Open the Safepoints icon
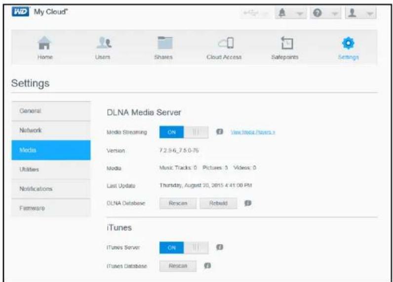Viewport: 393px width, 282px height. pyautogui.click(x=287, y=42)
